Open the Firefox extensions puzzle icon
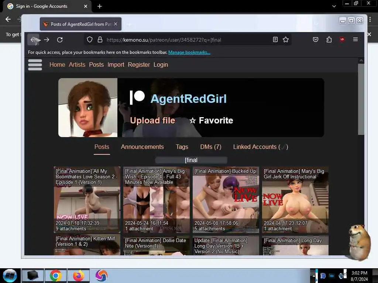The width and height of the screenshot is (378, 283). pos(329,39)
